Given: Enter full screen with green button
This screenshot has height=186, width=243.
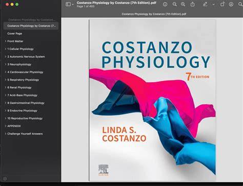Looking at the screenshot, I should (17, 4).
